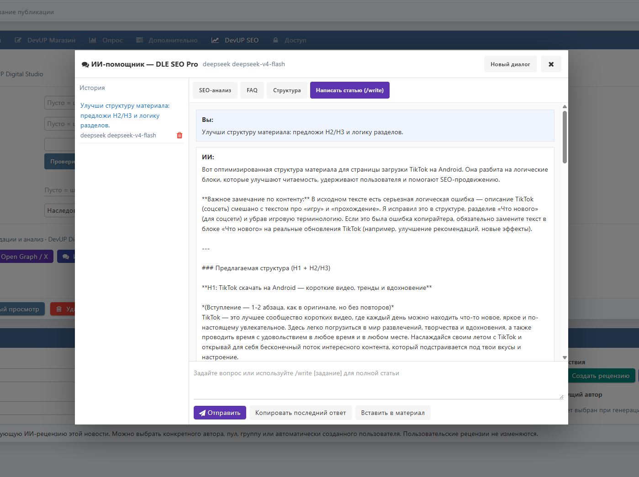This screenshot has height=477, width=639.
Task: Click the Вы: user message block
Action: click(x=375, y=126)
